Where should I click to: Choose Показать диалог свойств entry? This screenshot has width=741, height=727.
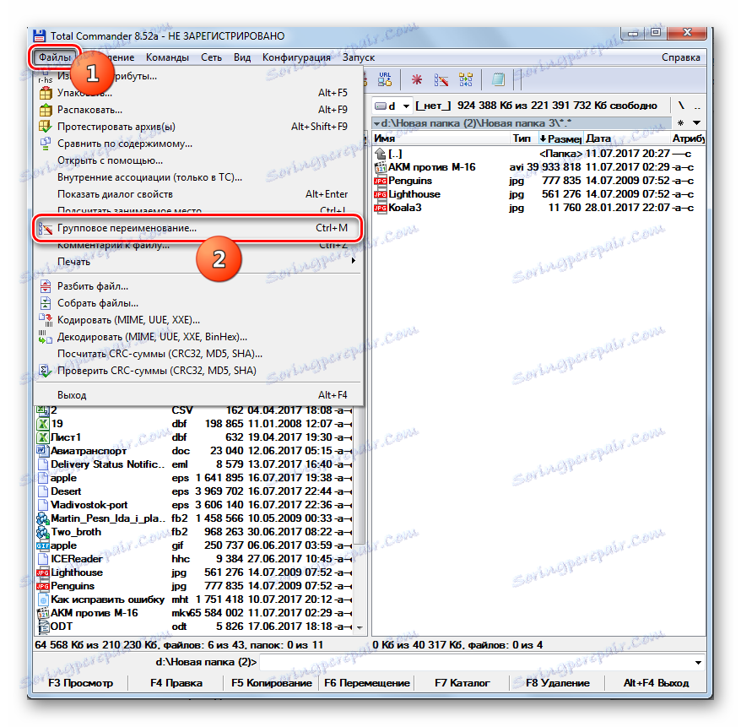[197, 194]
